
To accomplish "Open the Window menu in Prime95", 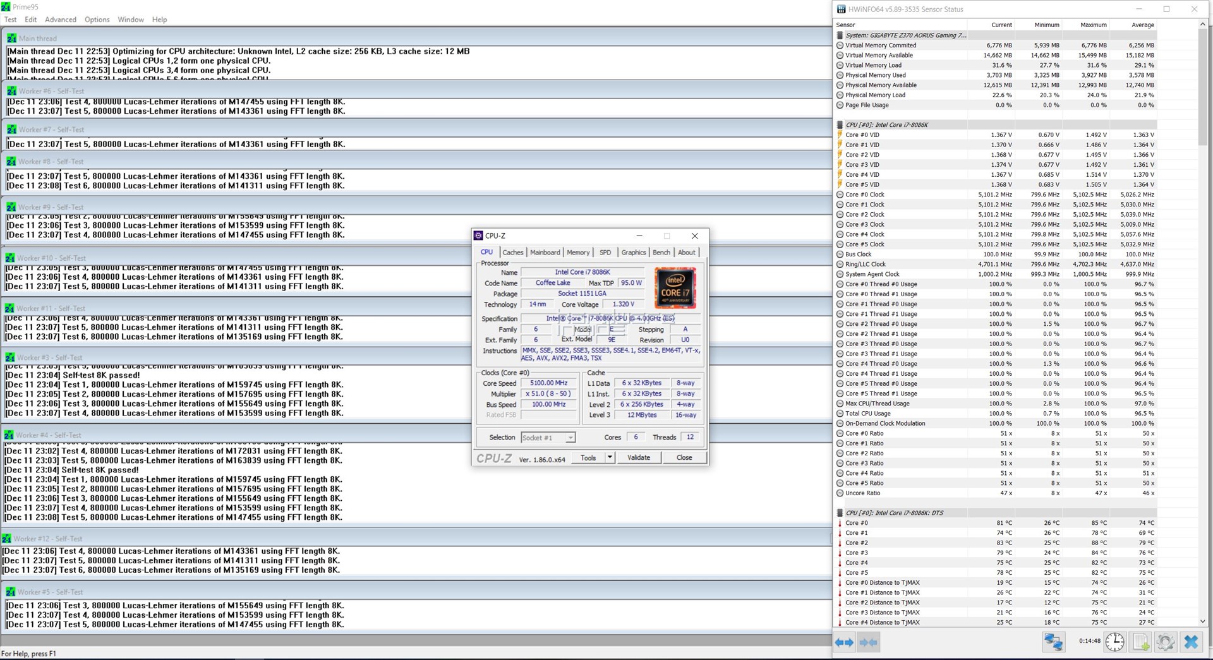I will pos(131,20).
